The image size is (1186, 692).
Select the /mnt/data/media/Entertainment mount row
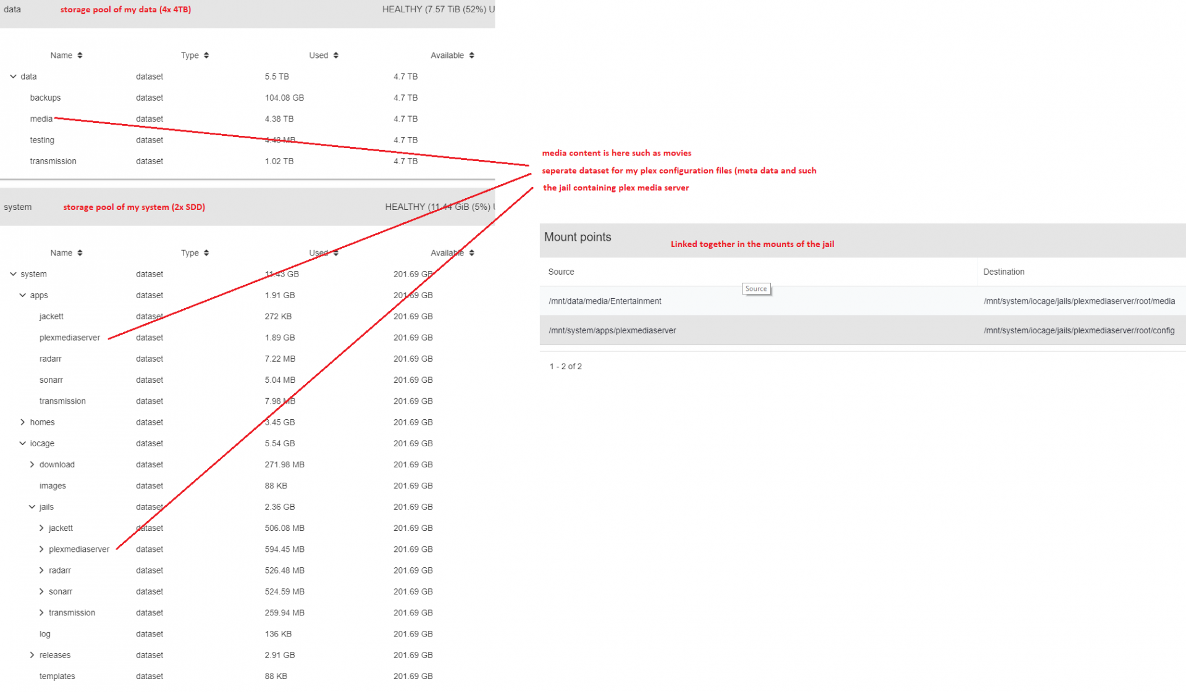click(605, 301)
